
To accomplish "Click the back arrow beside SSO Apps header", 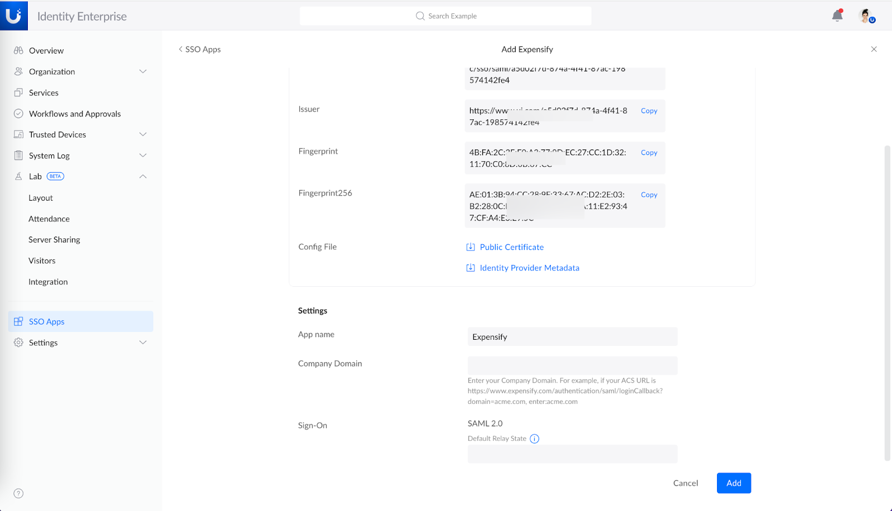I will [180, 49].
